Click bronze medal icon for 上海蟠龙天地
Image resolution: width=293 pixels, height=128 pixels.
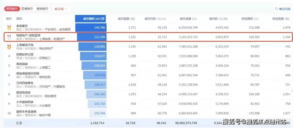9,47
